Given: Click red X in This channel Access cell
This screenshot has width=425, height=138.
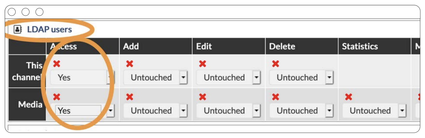Looking at the screenshot, I should (57, 64).
